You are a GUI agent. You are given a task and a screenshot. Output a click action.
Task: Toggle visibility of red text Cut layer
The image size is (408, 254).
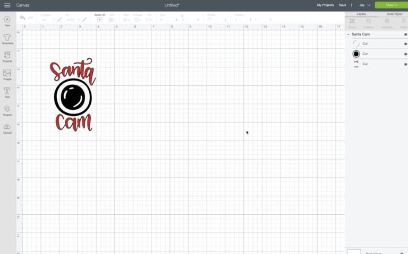pyautogui.click(x=405, y=64)
